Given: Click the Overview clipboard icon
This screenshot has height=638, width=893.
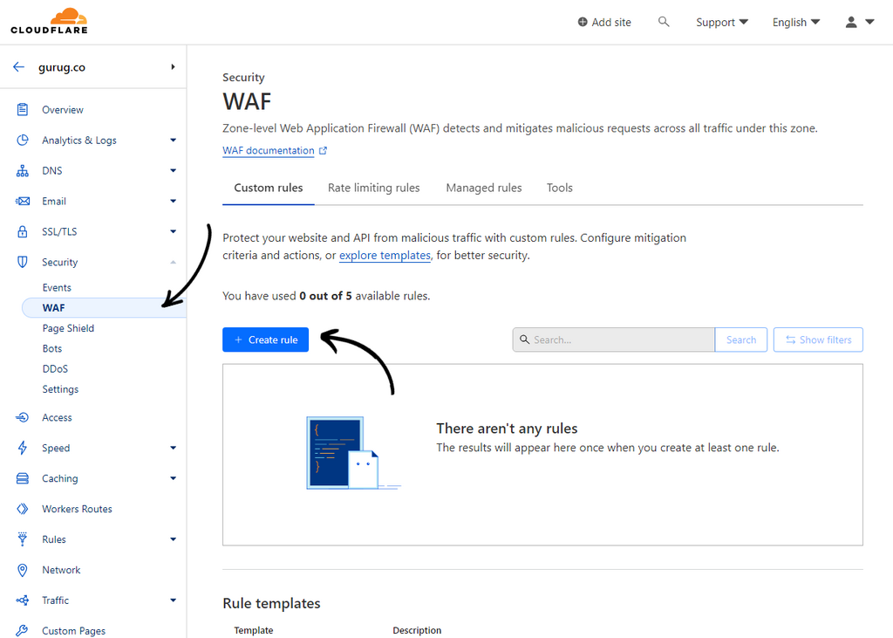Looking at the screenshot, I should pos(22,109).
